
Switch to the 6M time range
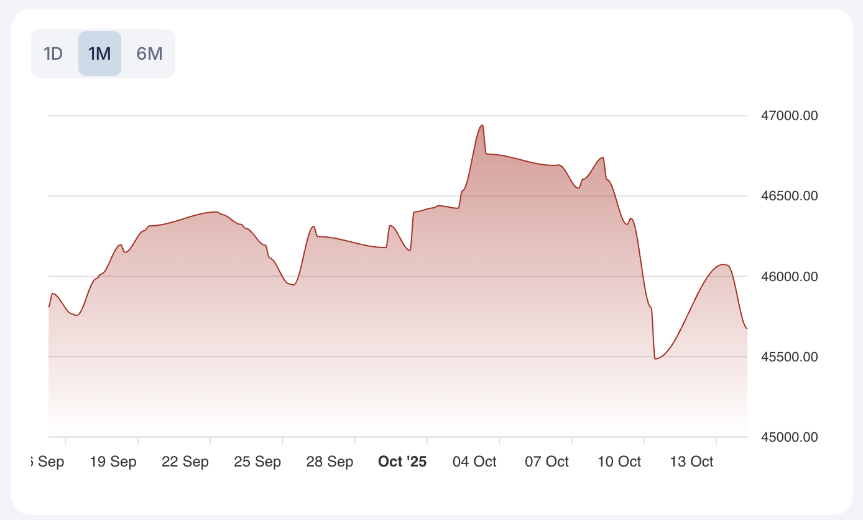click(x=149, y=53)
